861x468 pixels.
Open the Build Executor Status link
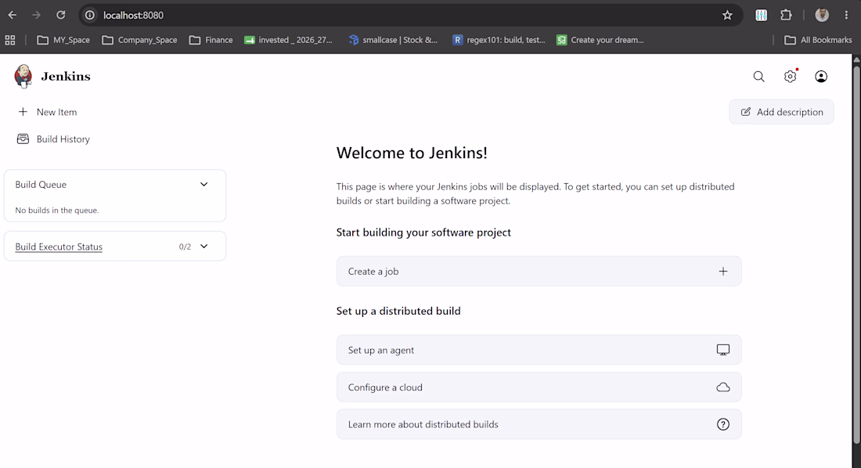[59, 247]
